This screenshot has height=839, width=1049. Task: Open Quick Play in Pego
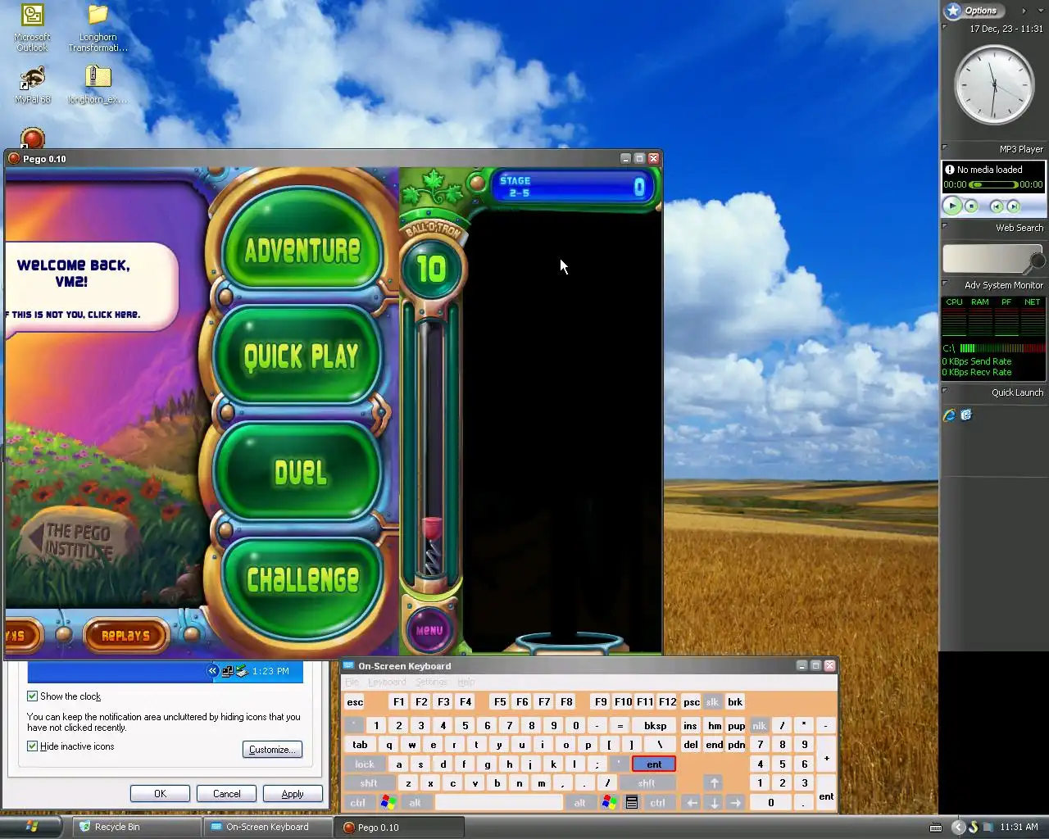tap(300, 356)
